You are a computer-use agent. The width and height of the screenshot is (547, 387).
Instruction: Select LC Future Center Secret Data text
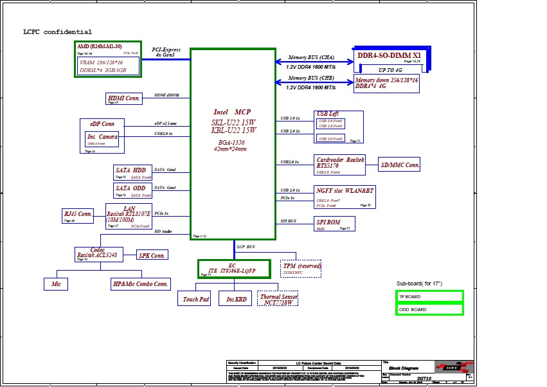pos(319,363)
